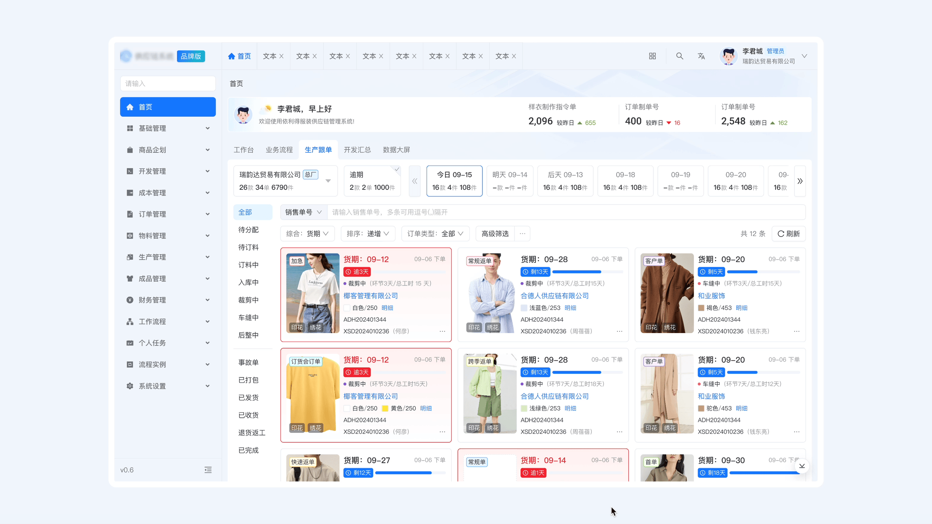Open the apps grid icon in header
Image resolution: width=932 pixels, height=524 pixels.
[x=652, y=56]
